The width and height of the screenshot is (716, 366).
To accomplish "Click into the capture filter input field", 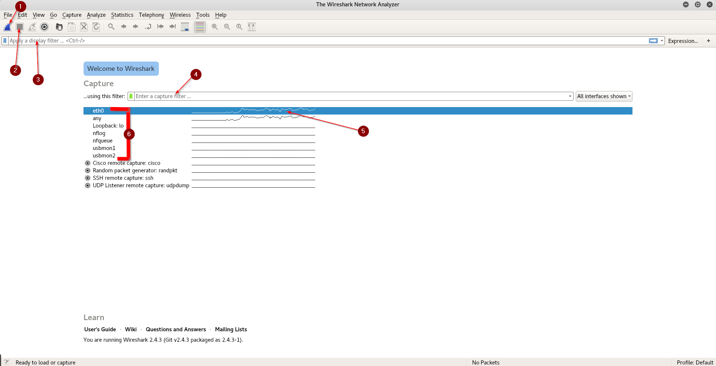I will pos(351,96).
